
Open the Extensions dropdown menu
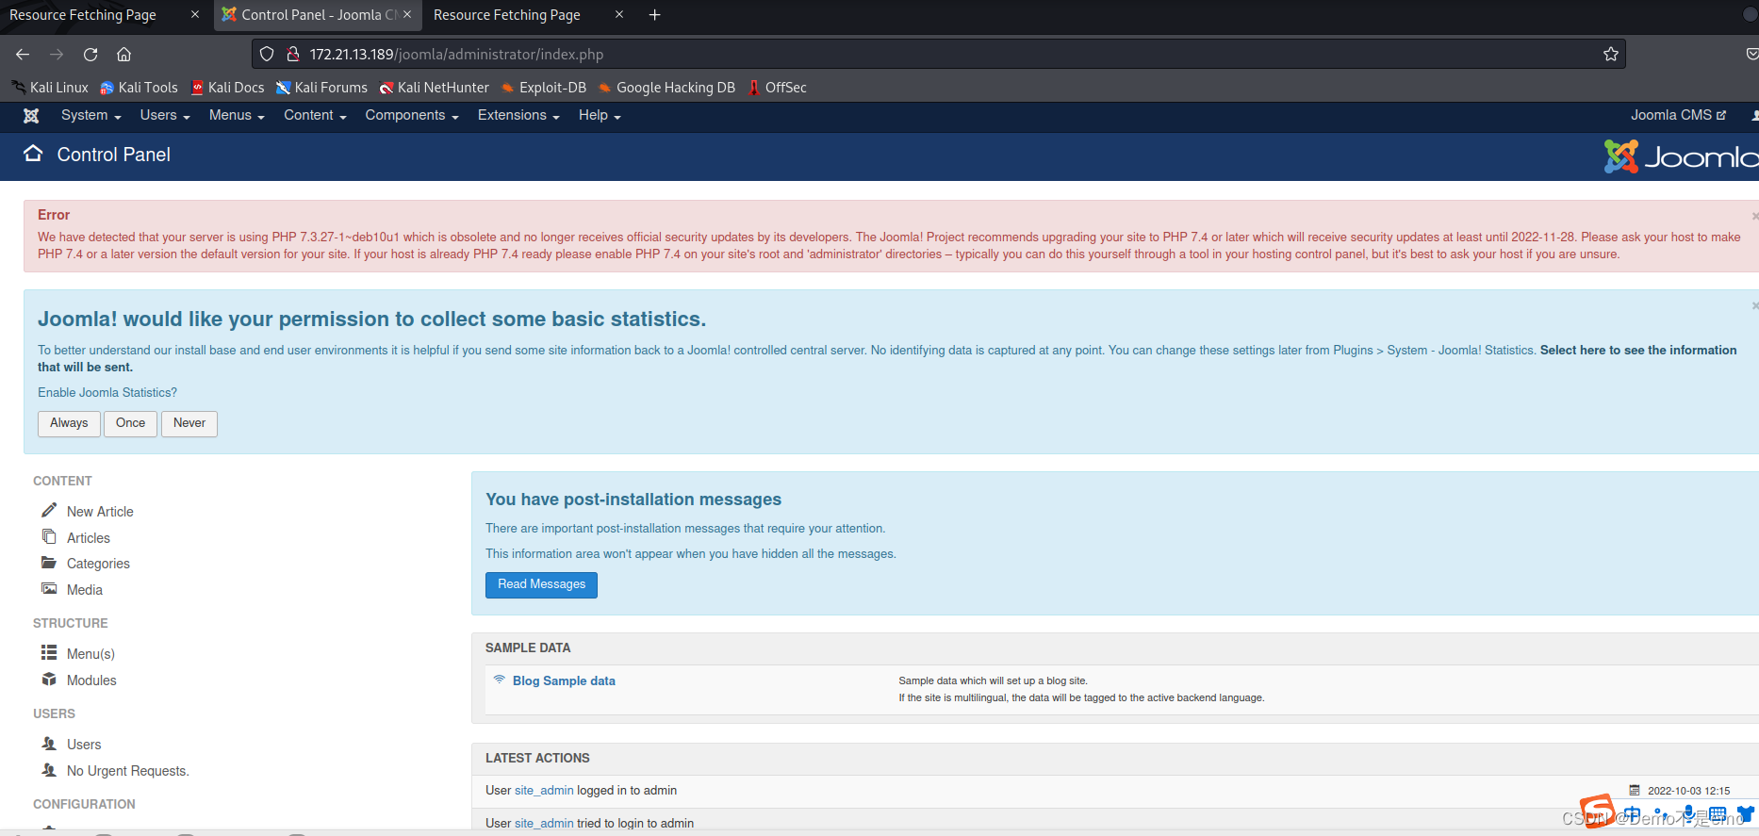coord(518,115)
